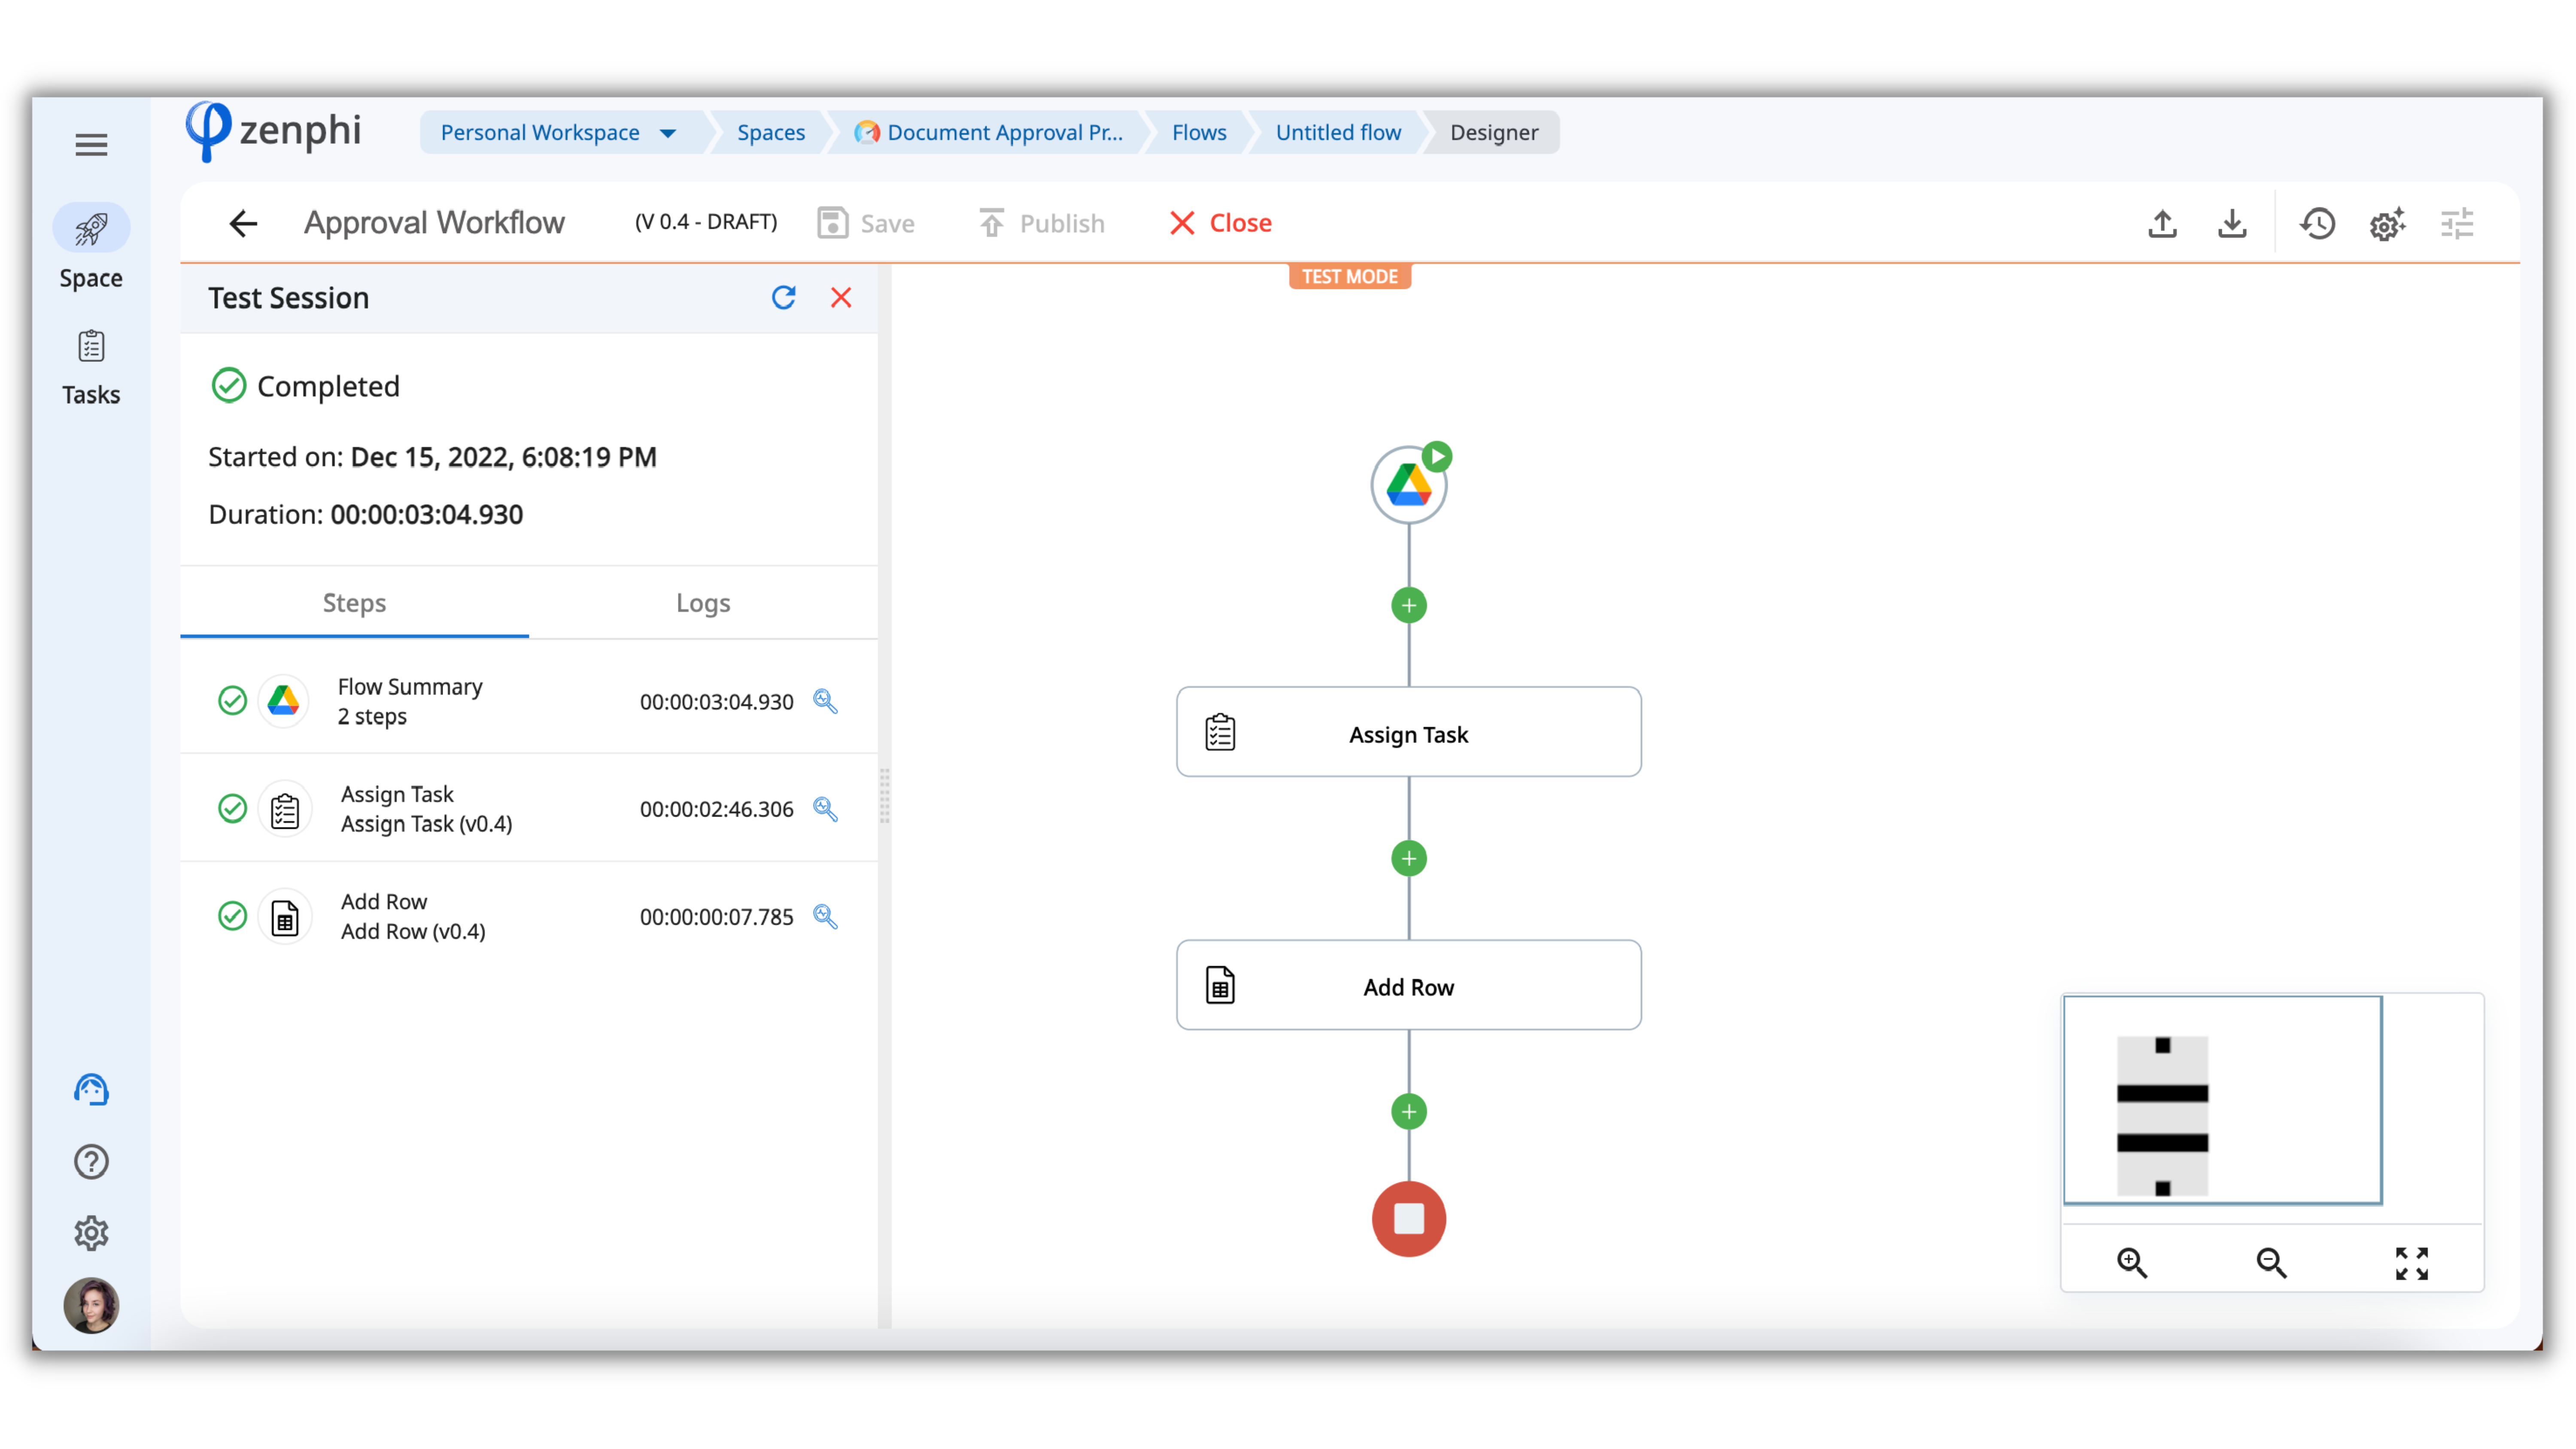Open the support headset icon
This screenshot has height=1449, width=2576.
click(91, 1090)
